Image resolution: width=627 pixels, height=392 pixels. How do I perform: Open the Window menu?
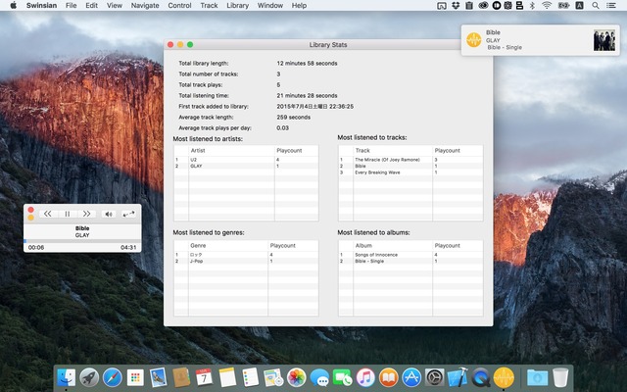pos(270,5)
